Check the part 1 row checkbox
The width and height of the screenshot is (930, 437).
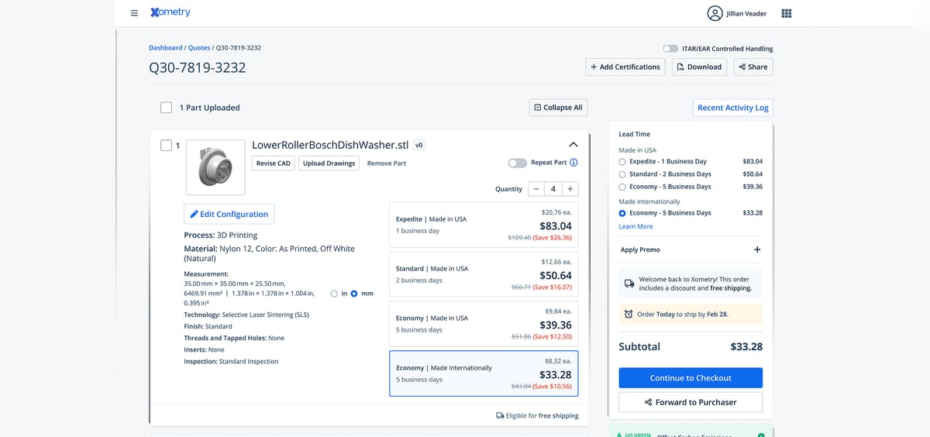(x=166, y=145)
